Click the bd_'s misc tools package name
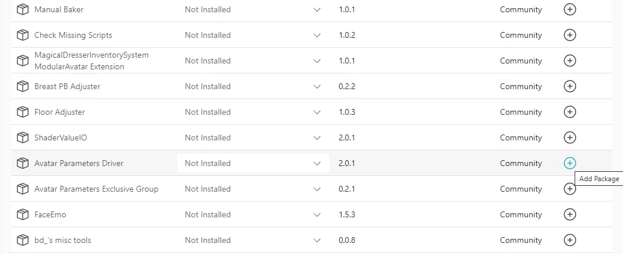The width and height of the screenshot is (623, 254). tap(62, 240)
